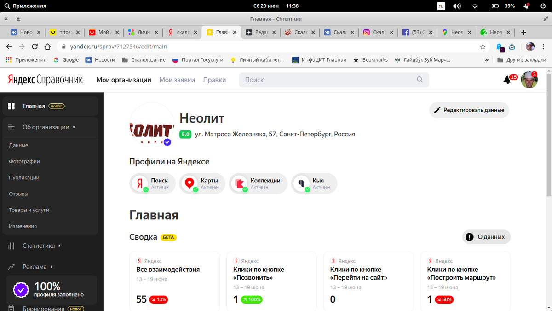Open user avatar in Yandex header

coord(529,80)
